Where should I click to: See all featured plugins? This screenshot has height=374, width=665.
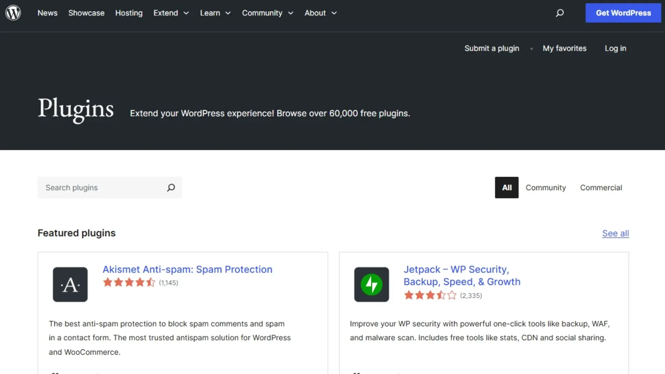click(615, 233)
